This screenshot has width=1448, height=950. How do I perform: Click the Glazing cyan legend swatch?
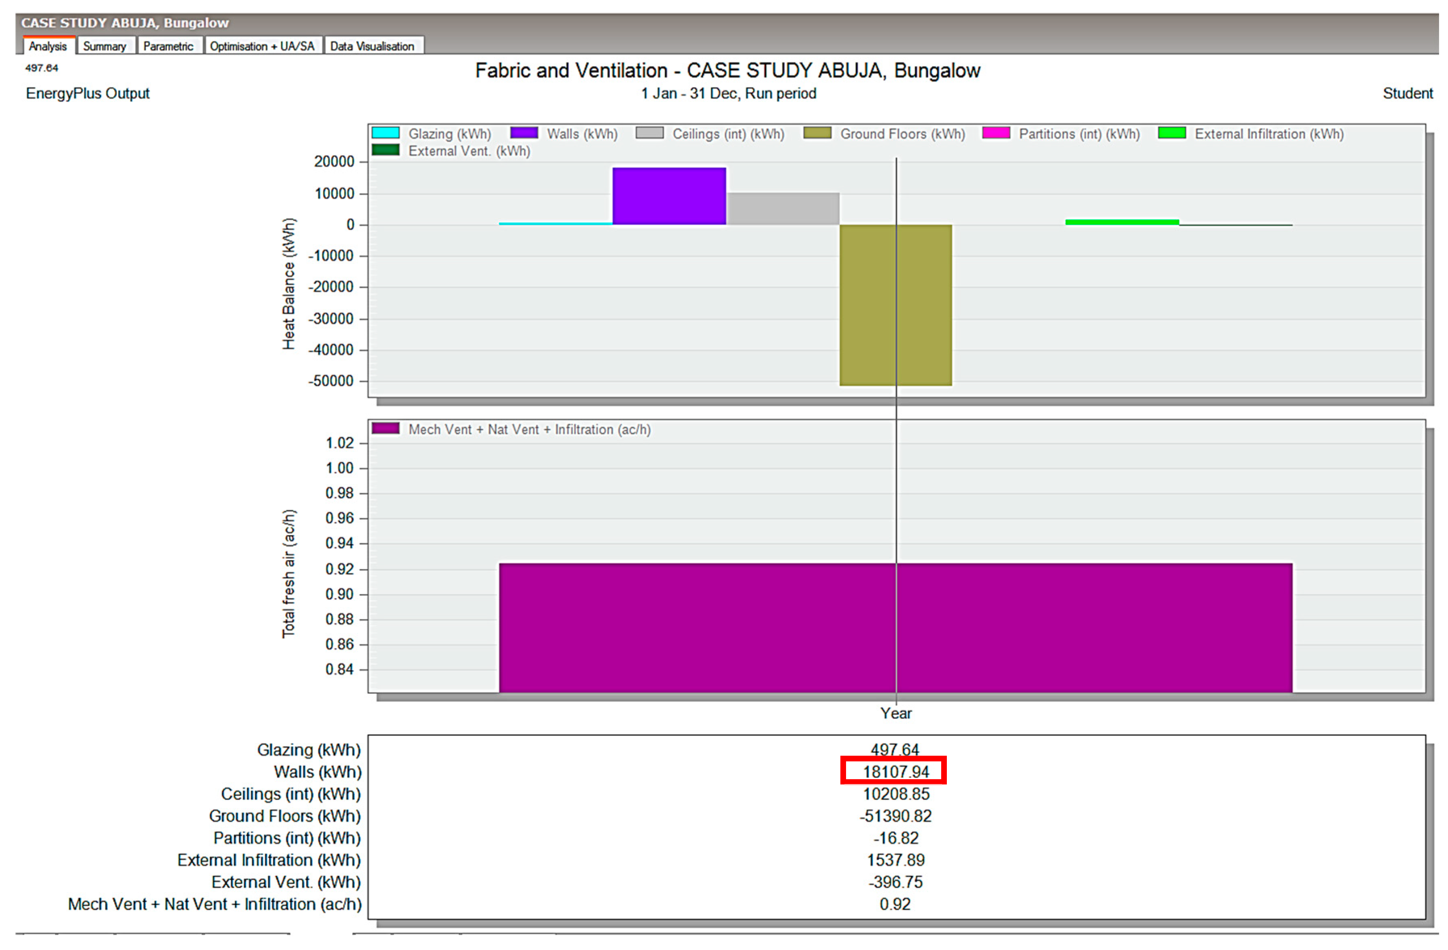(x=385, y=133)
